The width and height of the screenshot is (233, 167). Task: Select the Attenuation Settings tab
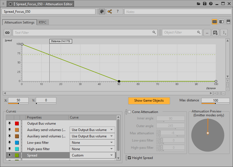pyautogui.click(x=19, y=22)
